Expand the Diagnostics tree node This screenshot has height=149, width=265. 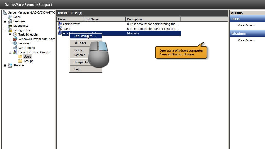(5, 26)
